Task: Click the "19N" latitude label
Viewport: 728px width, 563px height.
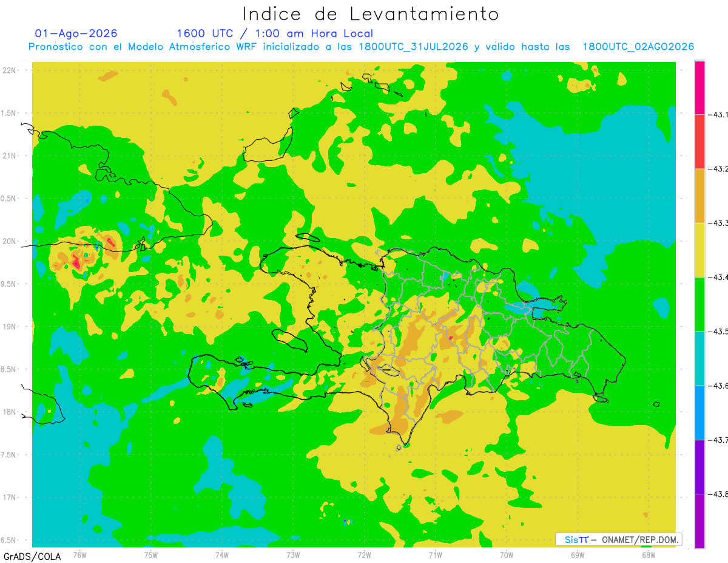Action: 10,327
